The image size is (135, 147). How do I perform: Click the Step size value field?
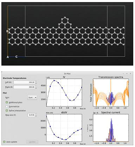[x=31, y=115]
